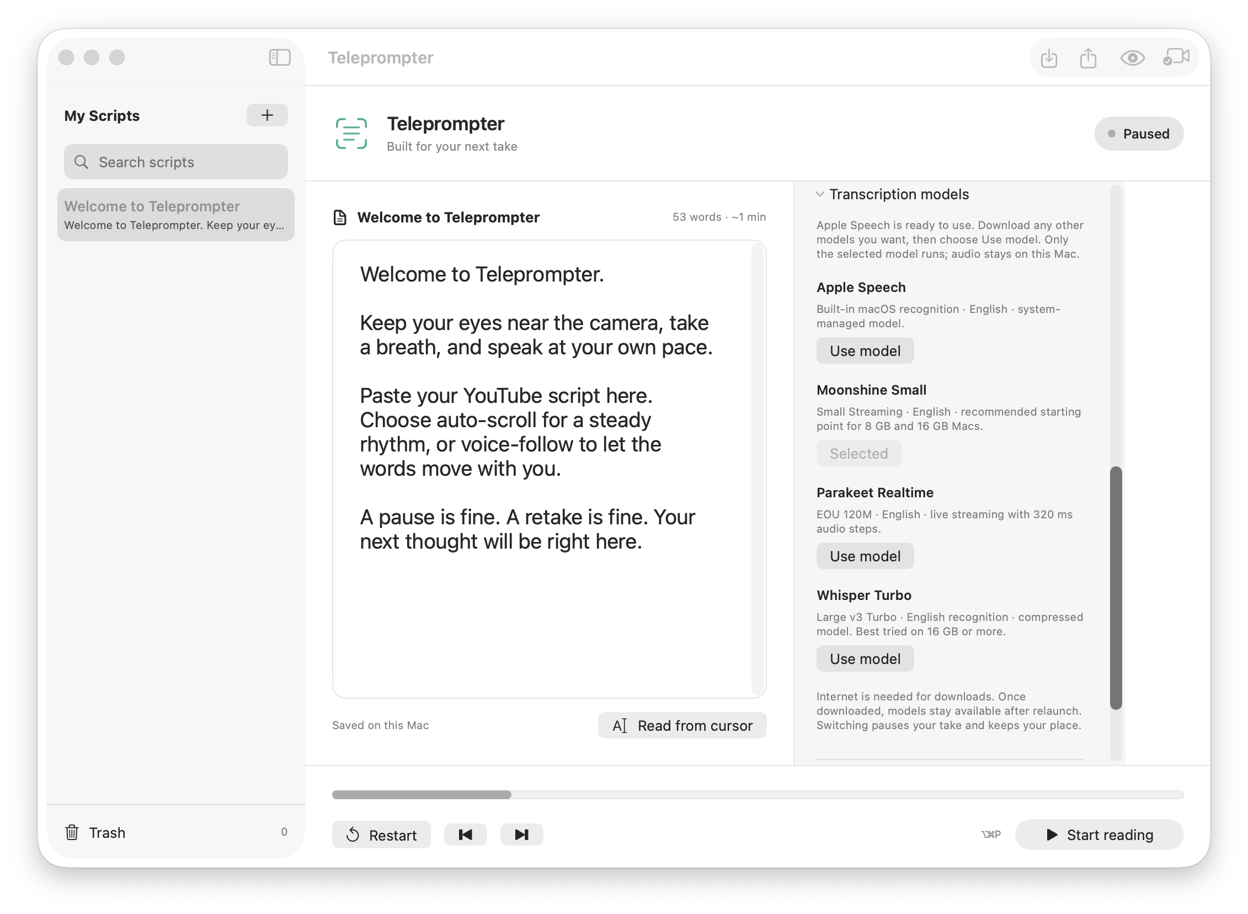The image size is (1248, 914).
Task: Click the Trash bin icon
Action: [x=72, y=832]
